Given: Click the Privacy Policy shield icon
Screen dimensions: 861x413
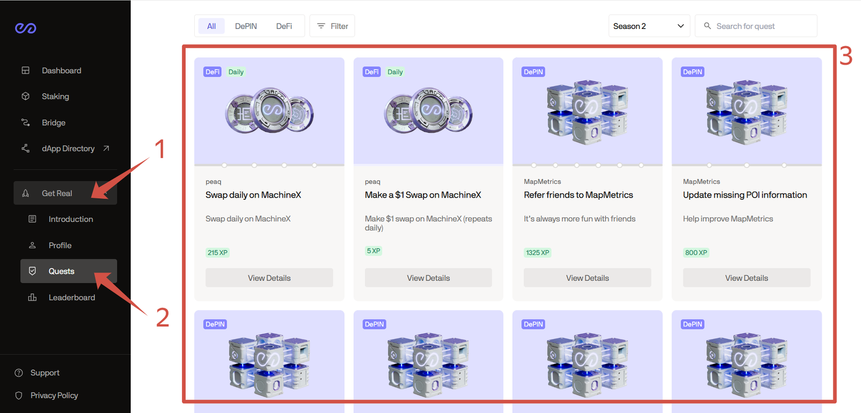Looking at the screenshot, I should pos(19,395).
